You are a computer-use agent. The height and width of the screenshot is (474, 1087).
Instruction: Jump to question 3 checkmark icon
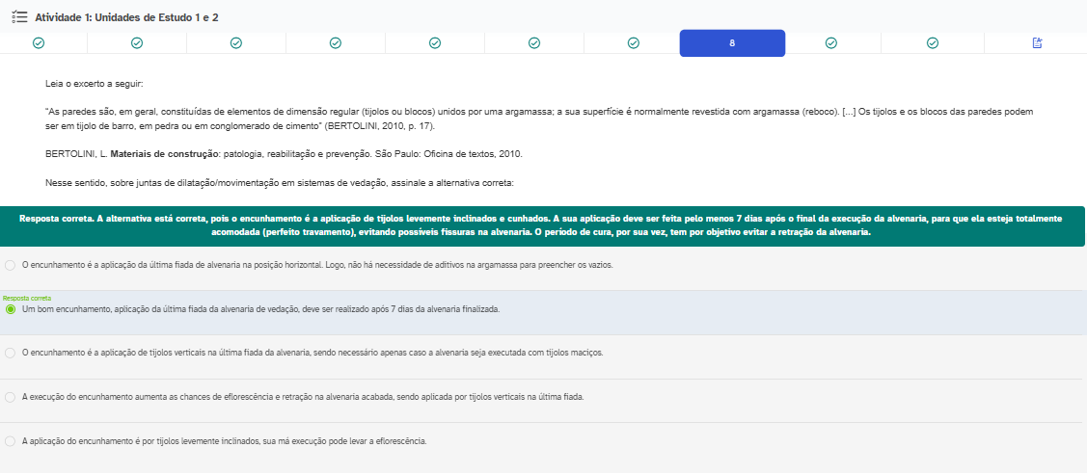[236, 43]
